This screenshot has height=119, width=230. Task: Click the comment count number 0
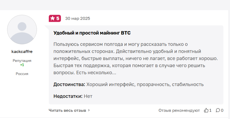[x=222, y=110]
